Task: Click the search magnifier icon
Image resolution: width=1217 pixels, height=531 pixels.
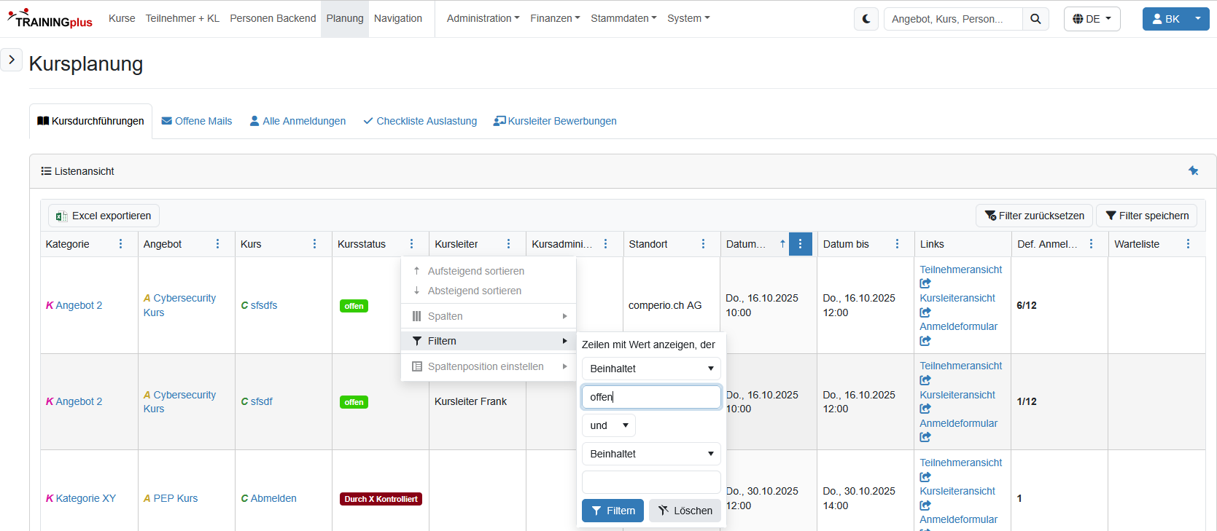Action: 1035,19
